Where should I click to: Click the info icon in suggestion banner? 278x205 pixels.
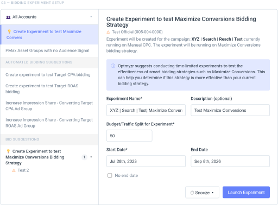(x=113, y=66)
